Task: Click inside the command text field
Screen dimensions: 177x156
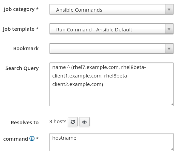Action: [x=112, y=142]
